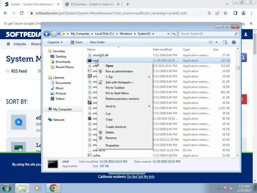Select the cob-au.rs file
Screen dimensions: 257x193
pos(99,150)
